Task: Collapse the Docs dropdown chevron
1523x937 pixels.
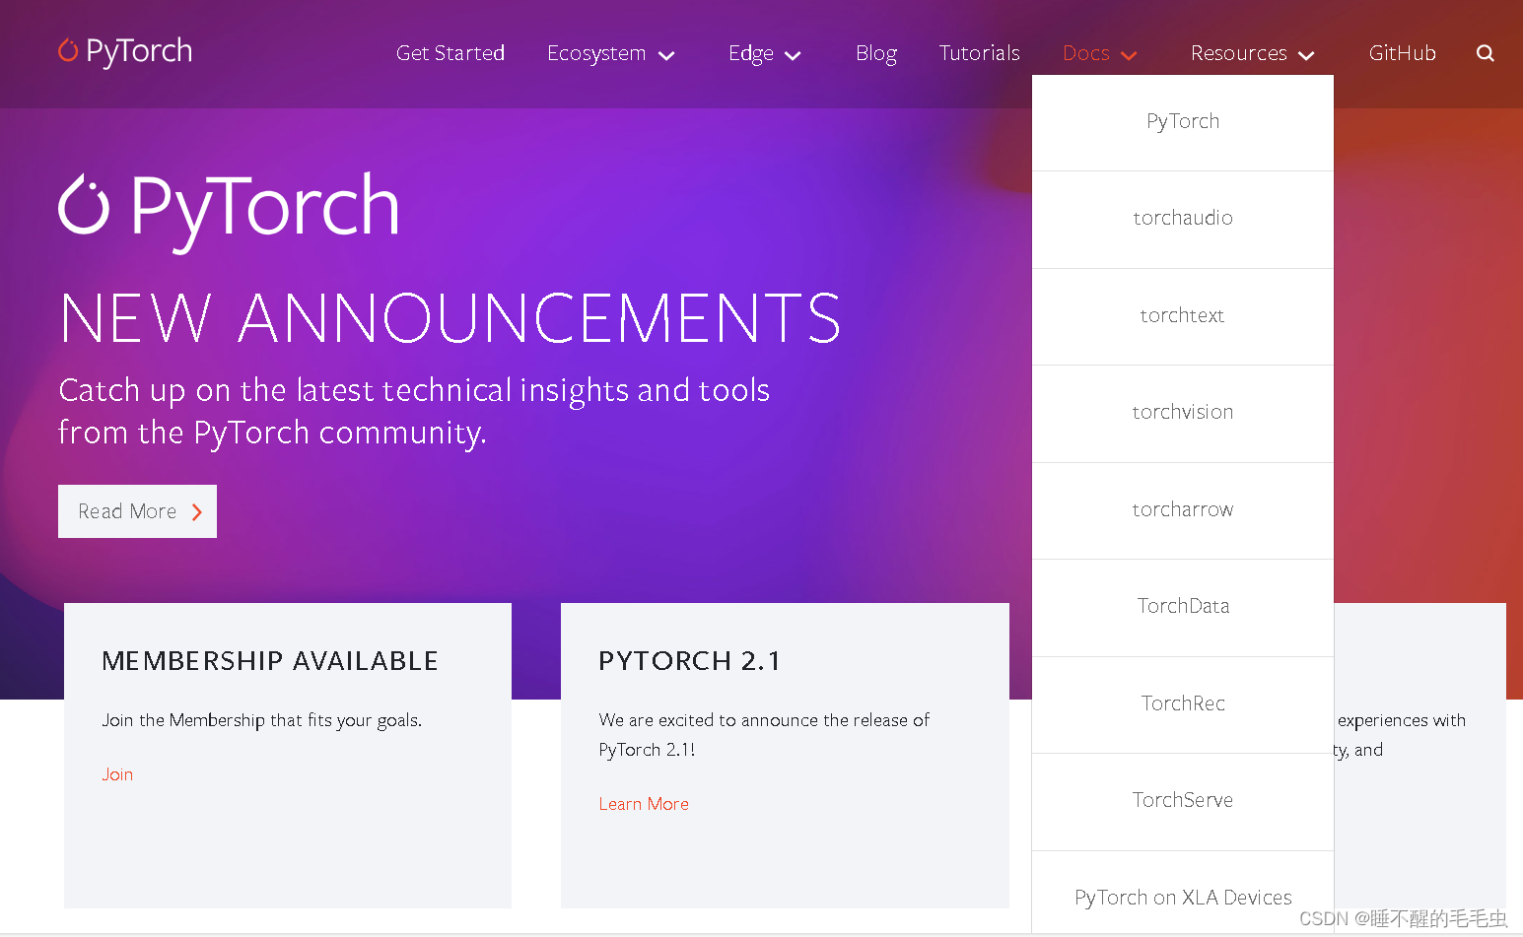Action: pyautogui.click(x=1130, y=56)
